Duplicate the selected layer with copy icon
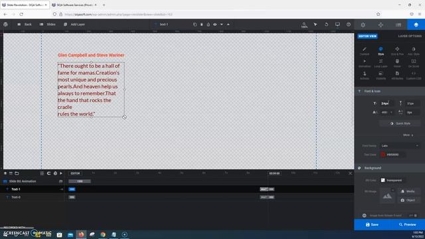This screenshot has height=239, width=425. tap(195, 25)
